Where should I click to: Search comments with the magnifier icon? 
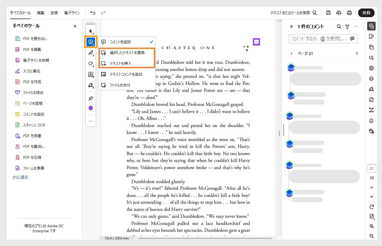[339, 26]
